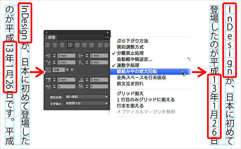Focus the drop cap characters field
The image size is (241, 149).
(x=99, y=87)
